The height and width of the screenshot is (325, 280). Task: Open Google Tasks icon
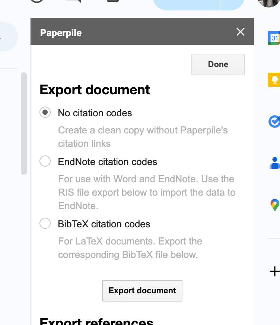(x=274, y=122)
